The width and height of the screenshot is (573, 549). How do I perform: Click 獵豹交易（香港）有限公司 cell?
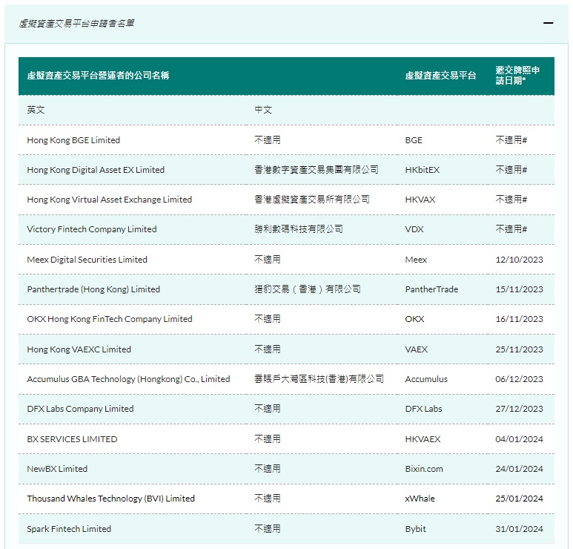308,289
